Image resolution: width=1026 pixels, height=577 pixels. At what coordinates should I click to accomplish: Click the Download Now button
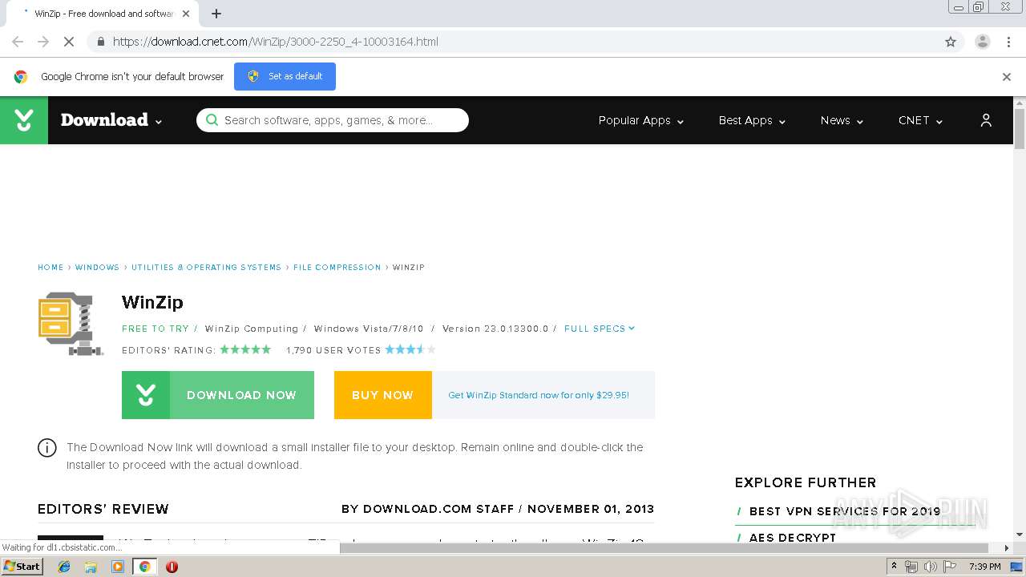pos(218,395)
